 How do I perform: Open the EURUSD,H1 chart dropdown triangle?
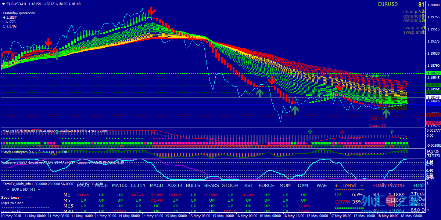(4, 4)
